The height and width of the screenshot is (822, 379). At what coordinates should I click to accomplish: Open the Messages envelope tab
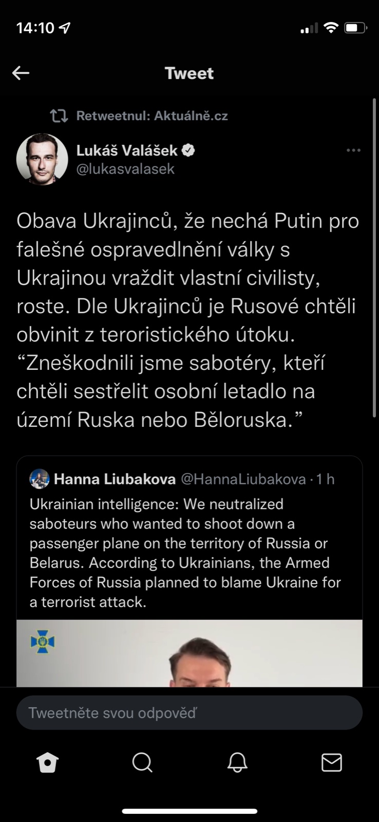[332, 762]
